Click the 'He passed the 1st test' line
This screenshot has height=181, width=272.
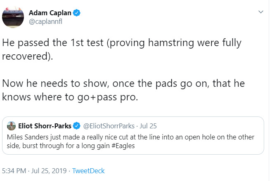click(122, 43)
